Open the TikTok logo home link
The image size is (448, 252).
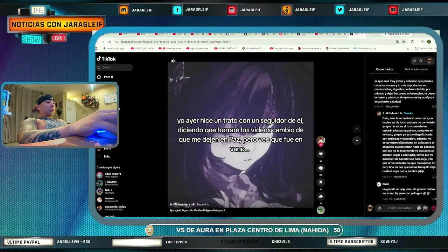coord(106,59)
